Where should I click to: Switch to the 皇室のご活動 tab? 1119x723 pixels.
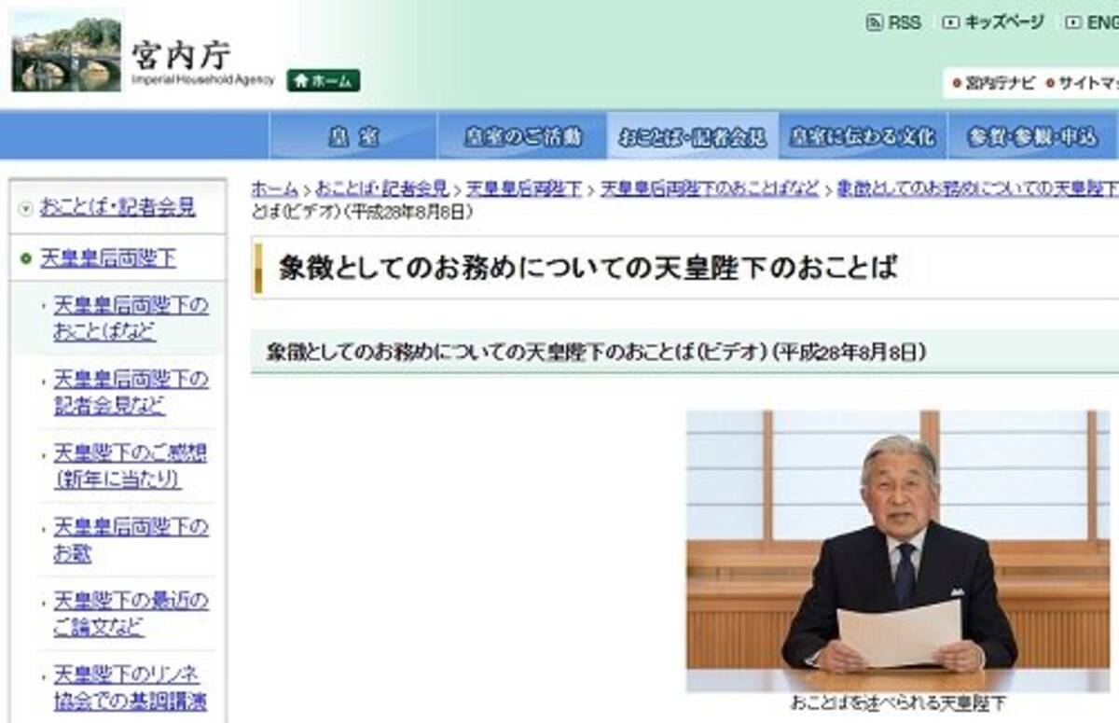(x=523, y=134)
